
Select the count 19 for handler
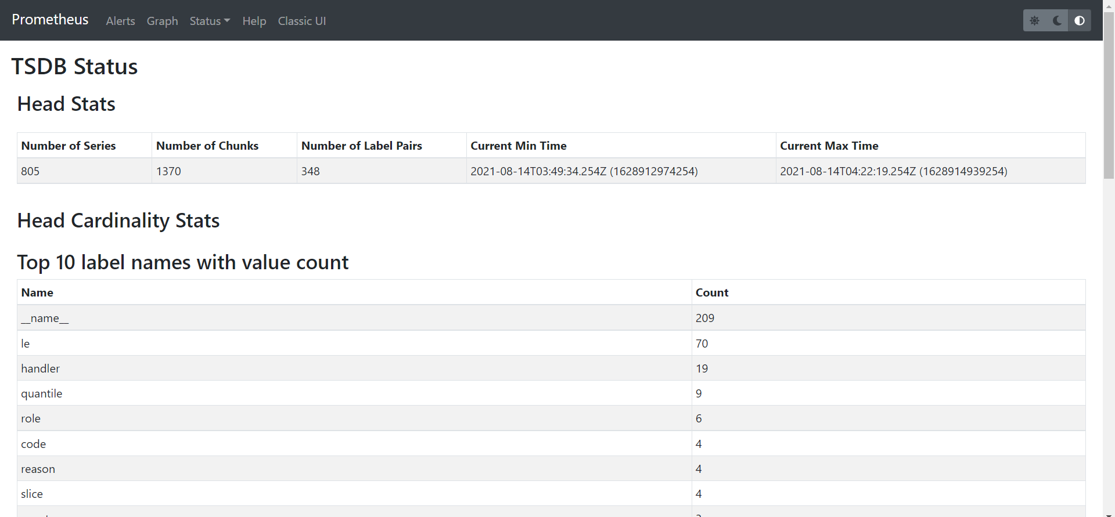point(702,368)
